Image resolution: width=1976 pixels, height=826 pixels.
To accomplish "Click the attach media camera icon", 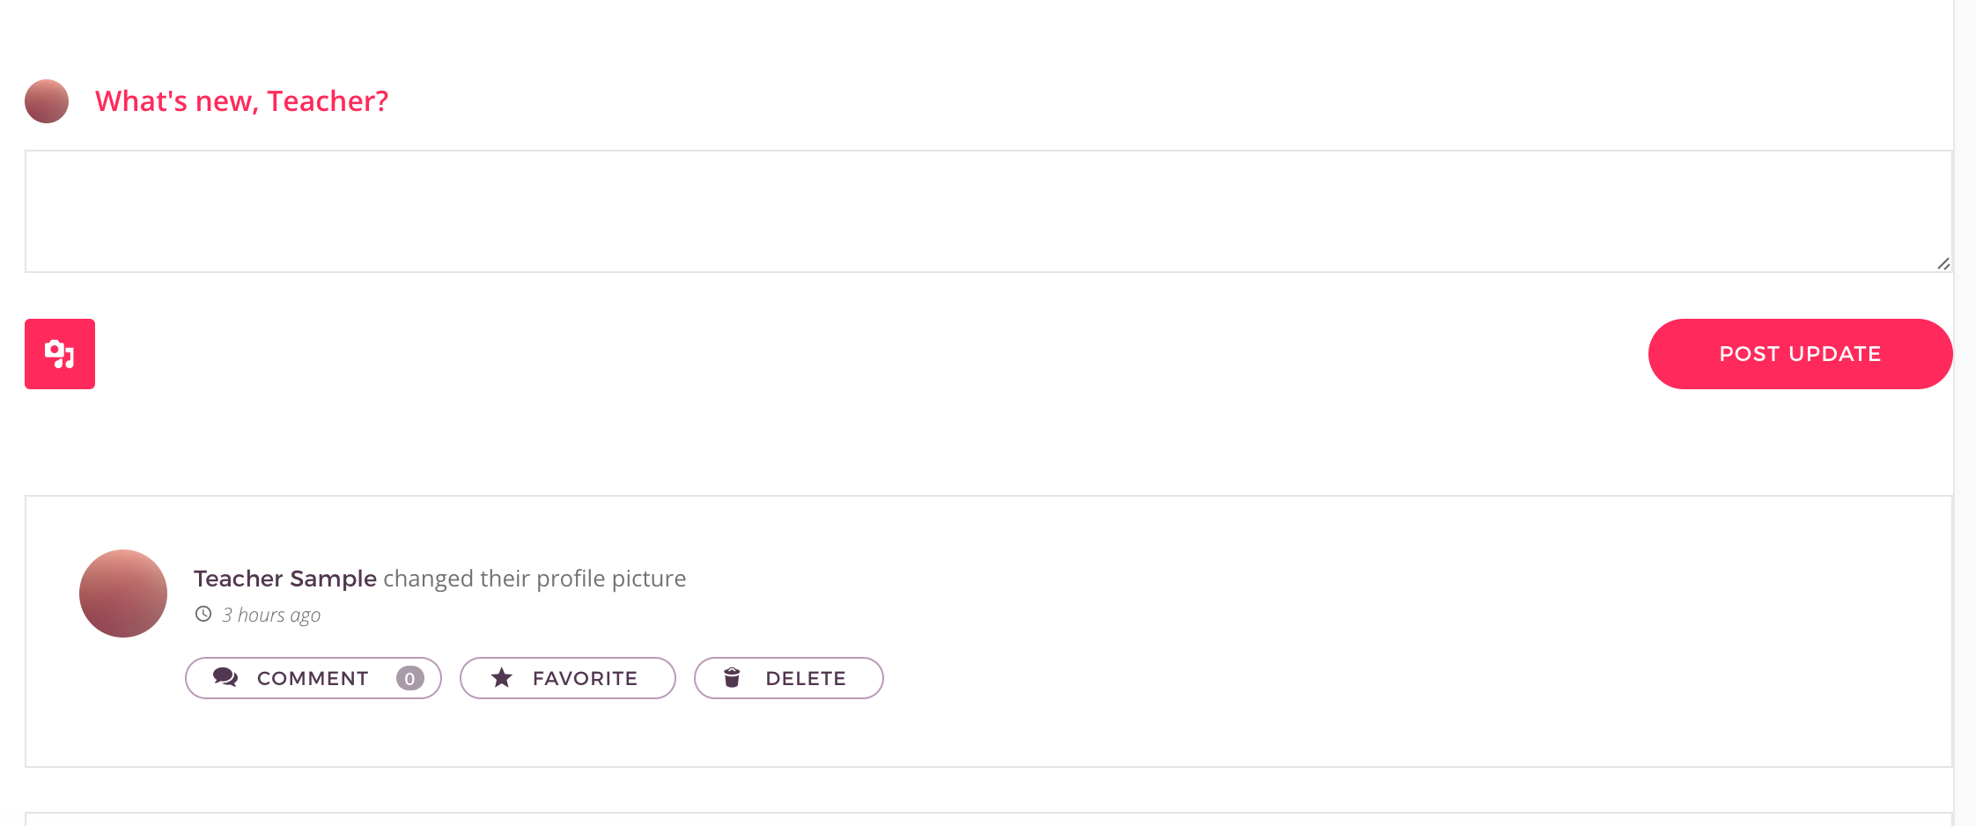I will [59, 354].
